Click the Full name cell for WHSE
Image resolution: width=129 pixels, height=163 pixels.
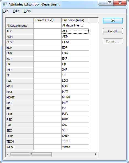point(75,147)
